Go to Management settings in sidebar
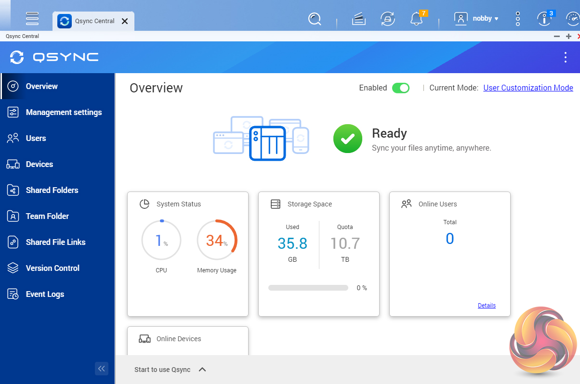The height and width of the screenshot is (384, 580). pos(64,112)
